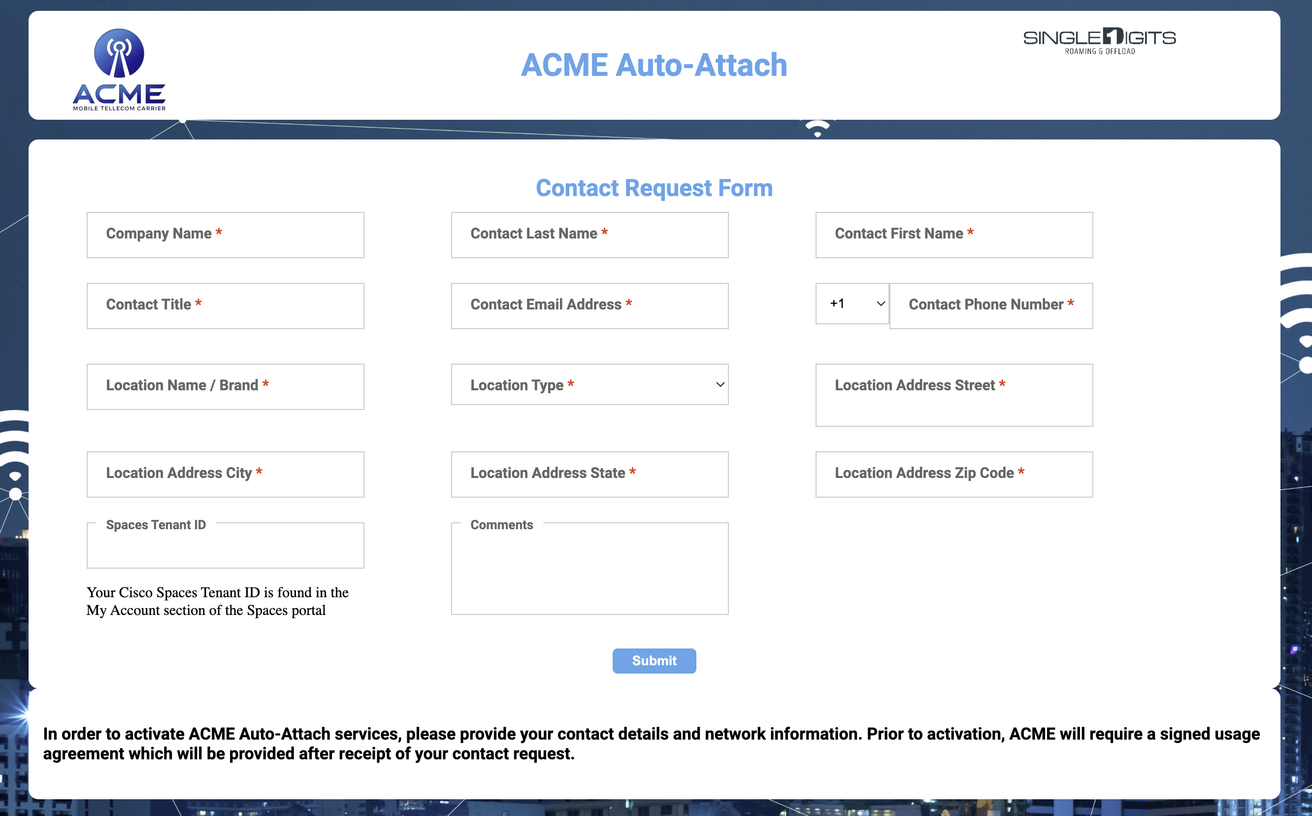1312x816 pixels.
Task: Click into Contact Last Name field
Action: click(590, 235)
